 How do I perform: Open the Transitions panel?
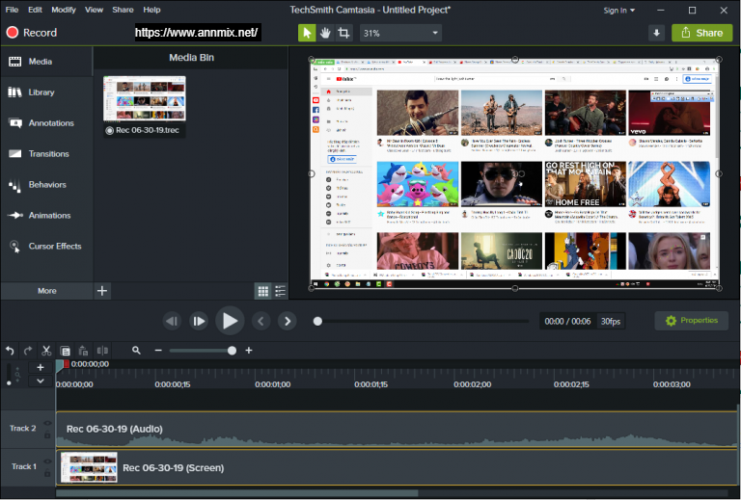pos(46,153)
